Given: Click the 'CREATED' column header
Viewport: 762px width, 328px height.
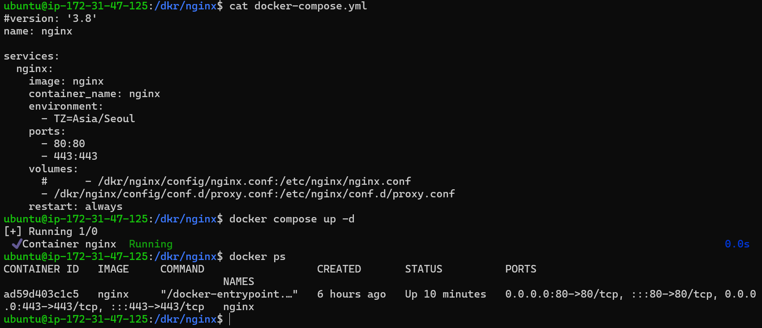Looking at the screenshot, I should pos(339,269).
